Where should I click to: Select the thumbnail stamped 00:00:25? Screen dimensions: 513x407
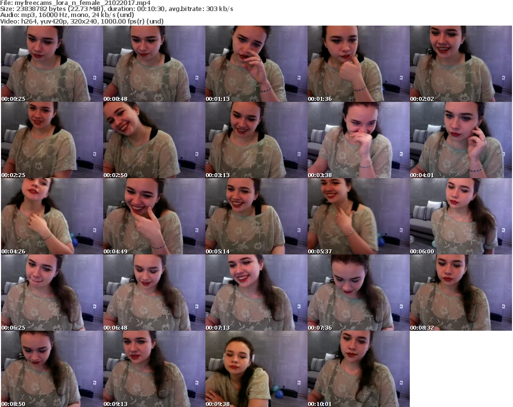click(52, 64)
